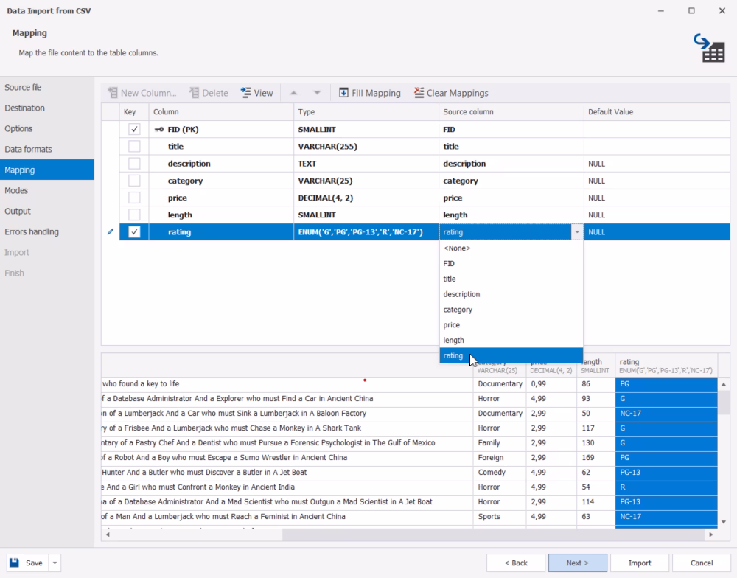The width and height of the screenshot is (737, 578).
Task: Click the NC-17 rating cell in Sports row
Action: point(666,516)
